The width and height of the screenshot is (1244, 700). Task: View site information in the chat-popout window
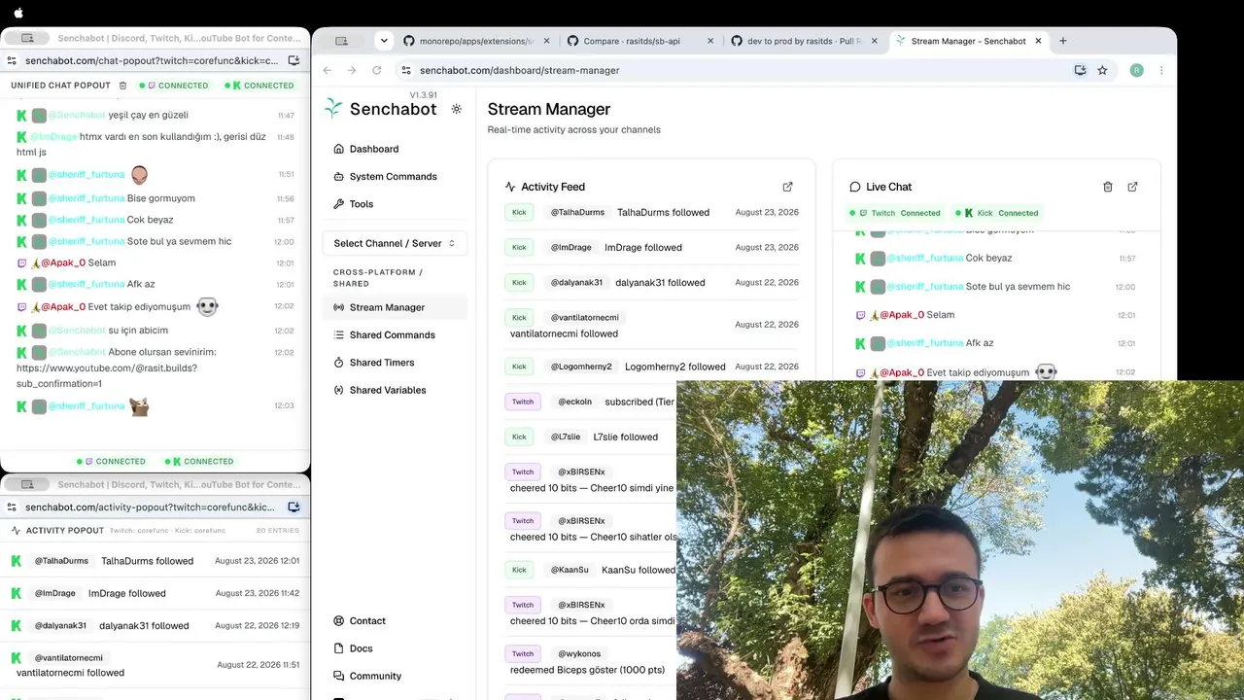(x=12, y=60)
